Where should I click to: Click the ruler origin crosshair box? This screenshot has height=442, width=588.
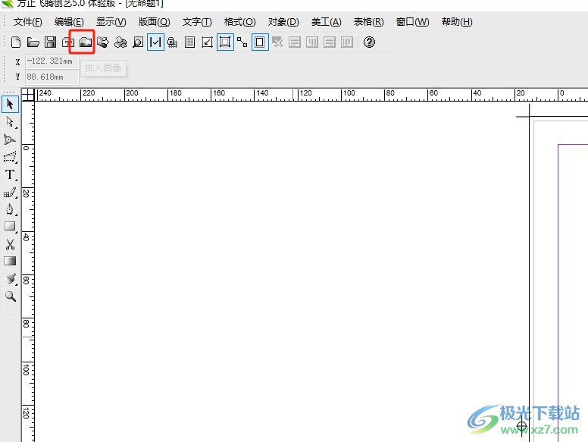tap(28, 95)
